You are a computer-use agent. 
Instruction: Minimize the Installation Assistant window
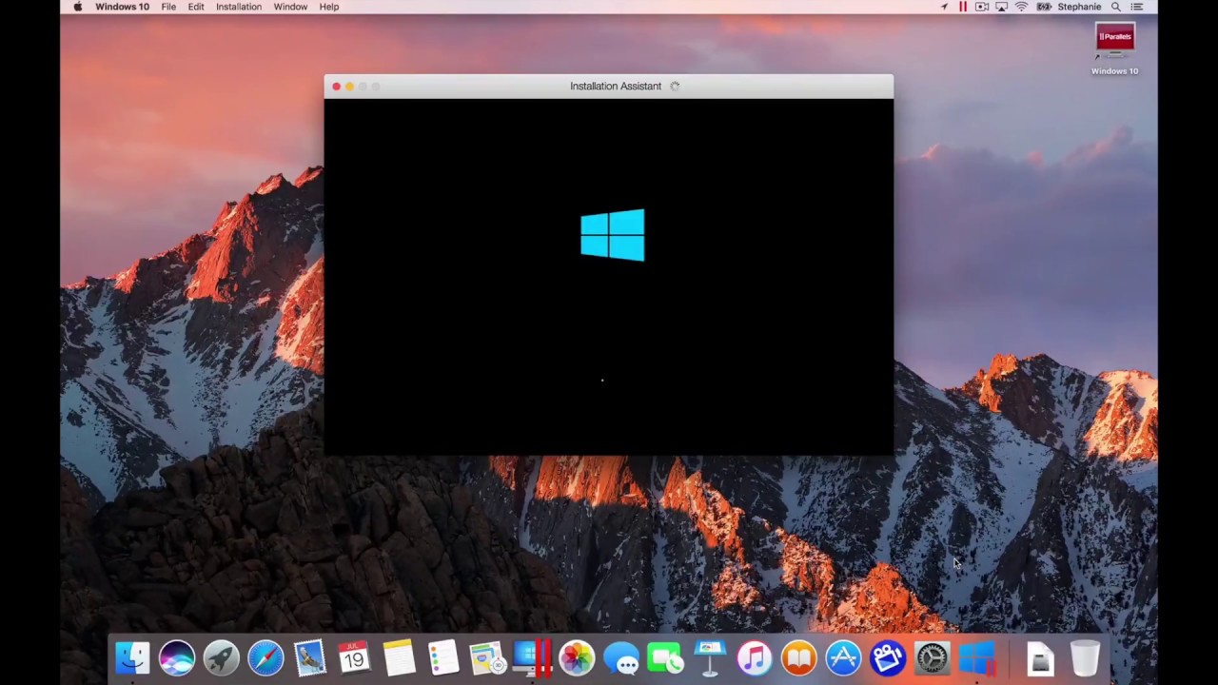(349, 87)
